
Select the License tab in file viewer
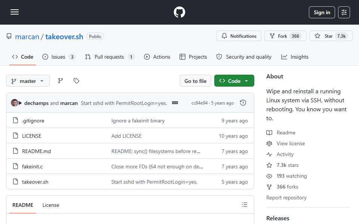pos(51,205)
